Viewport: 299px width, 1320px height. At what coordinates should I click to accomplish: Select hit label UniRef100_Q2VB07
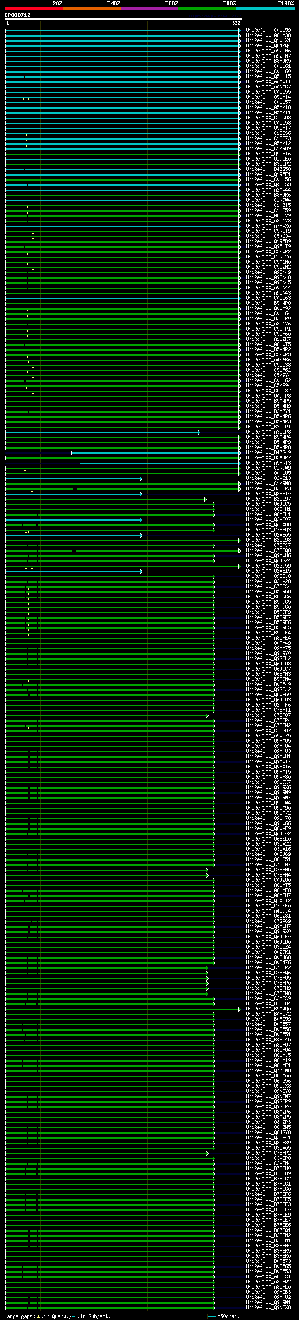268,520
